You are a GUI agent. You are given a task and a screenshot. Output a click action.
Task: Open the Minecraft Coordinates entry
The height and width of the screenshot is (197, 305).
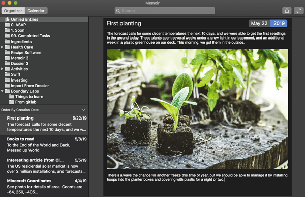coord(44,186)
